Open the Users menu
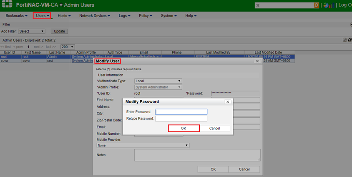Screen dimensions: 352x177 (42, 16)
